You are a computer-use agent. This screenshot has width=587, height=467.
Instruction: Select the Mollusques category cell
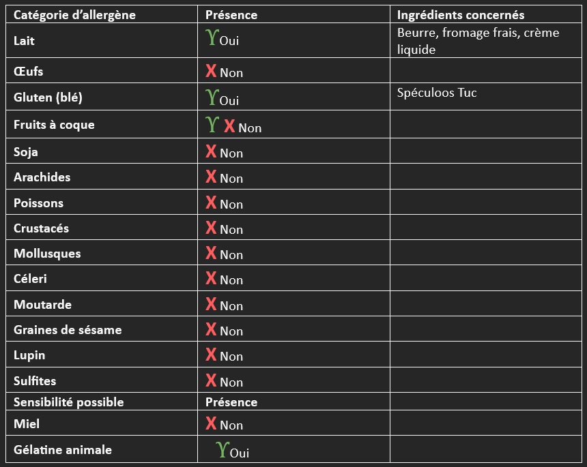point(102,253)
